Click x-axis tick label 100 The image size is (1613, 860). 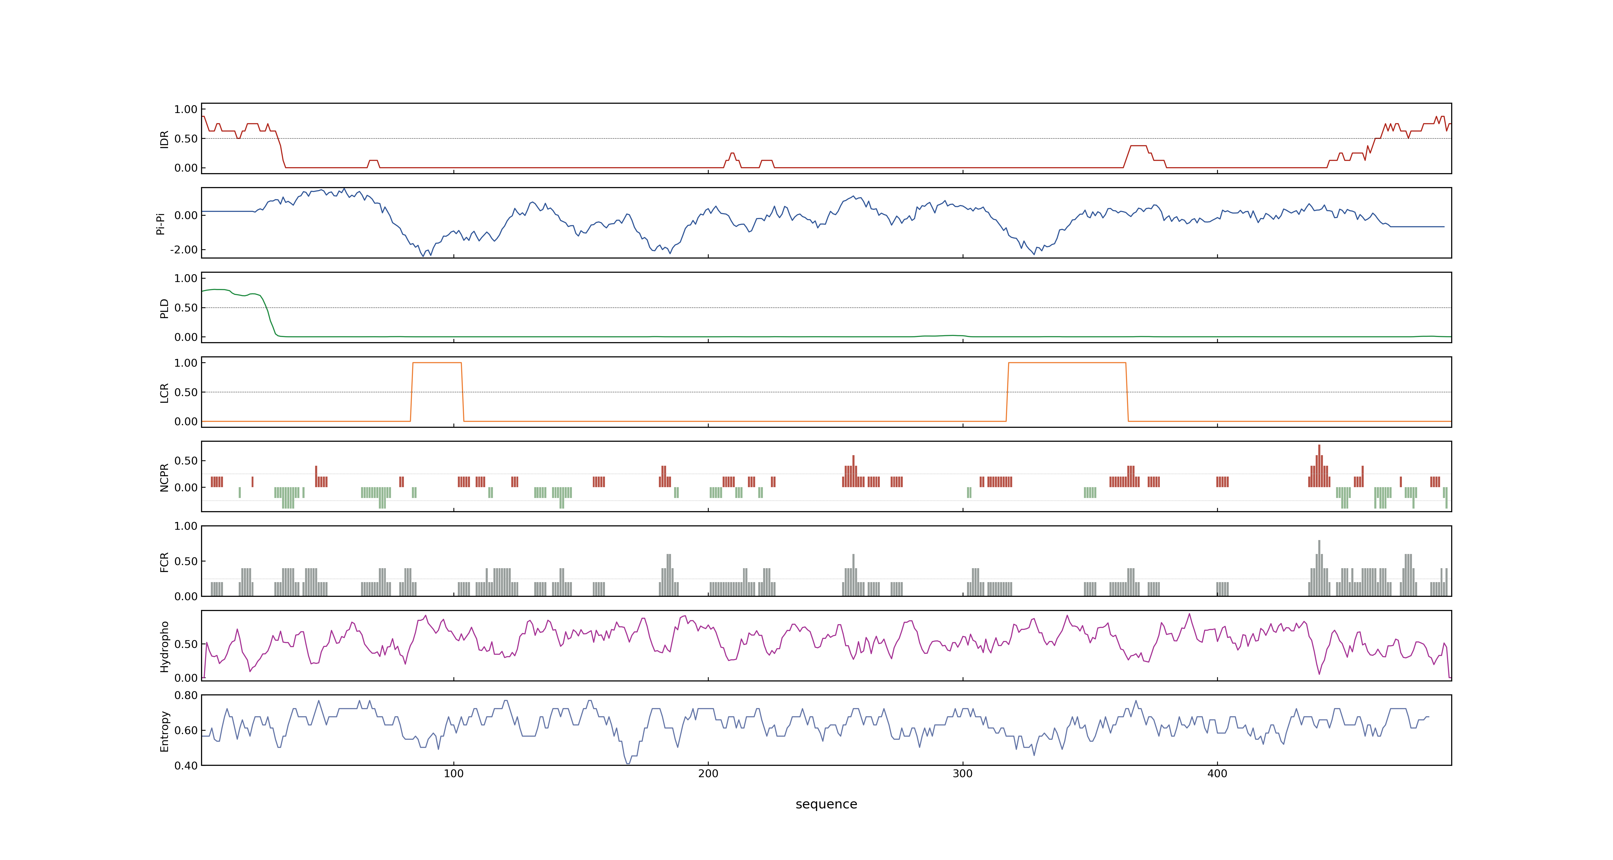click(x=453, y=774)
